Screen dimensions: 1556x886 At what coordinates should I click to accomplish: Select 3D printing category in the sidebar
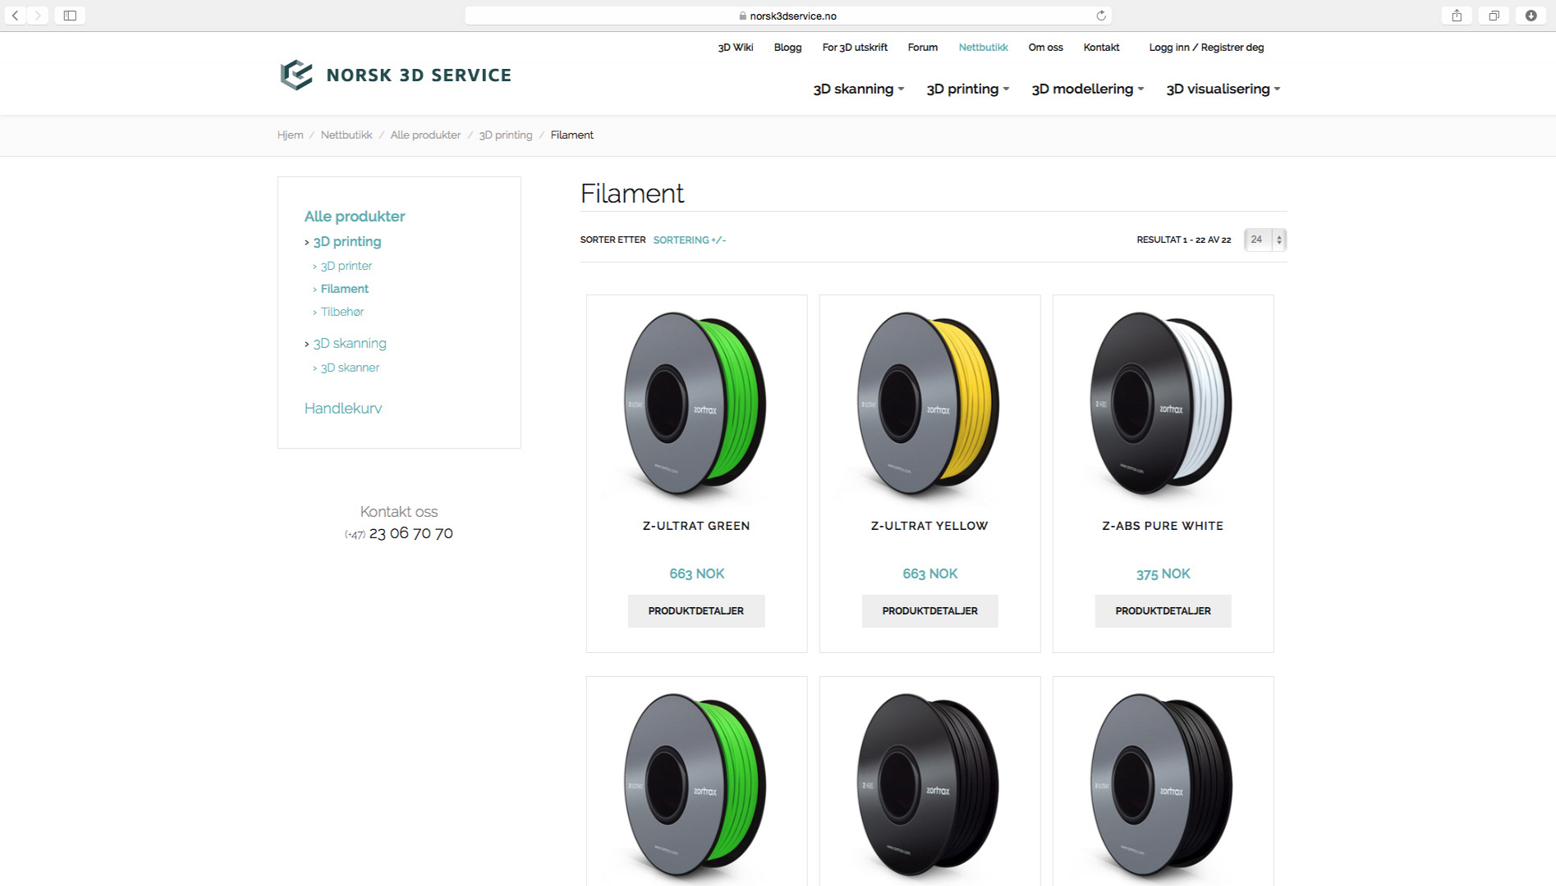click(x=347, y=242)
